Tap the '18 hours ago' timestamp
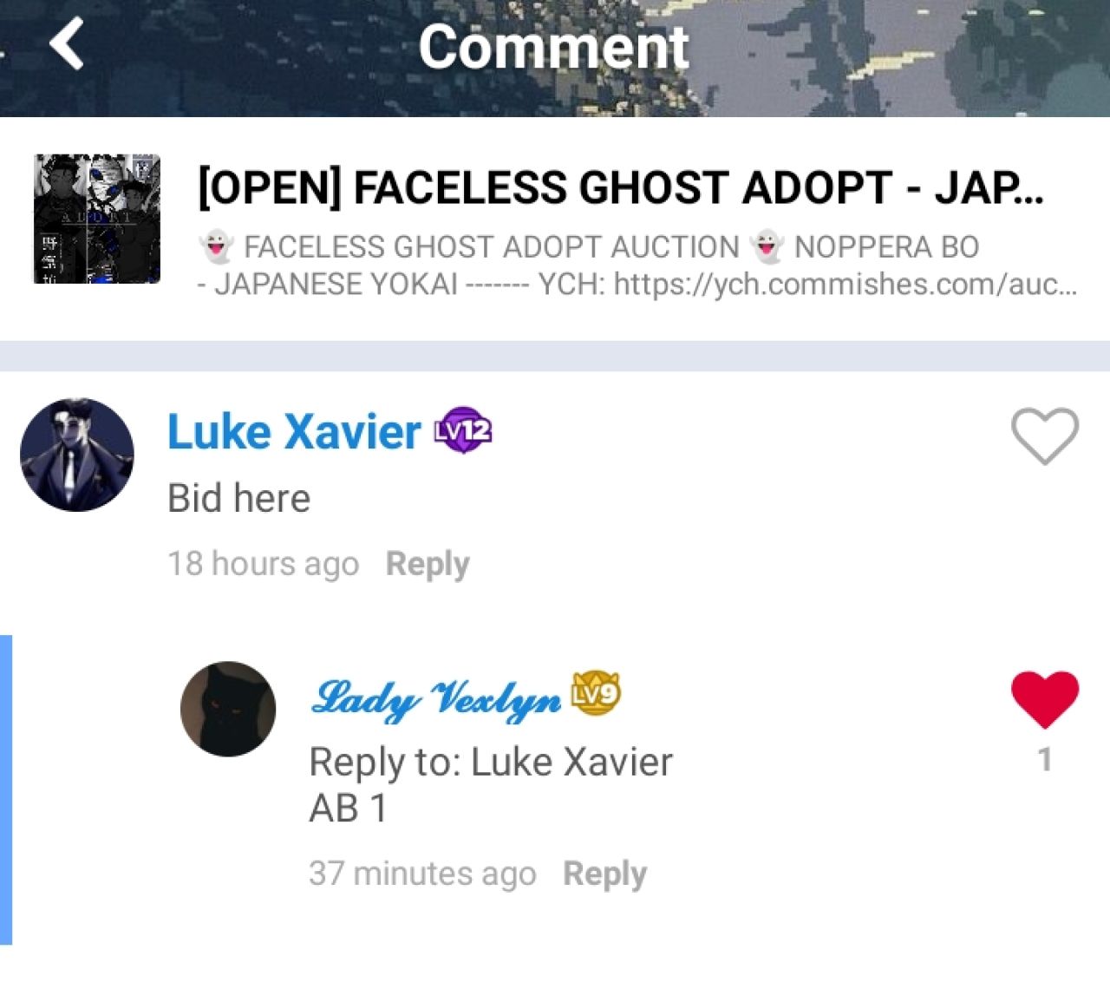The height and width of the screenshot is (982, 1110). 263,564
